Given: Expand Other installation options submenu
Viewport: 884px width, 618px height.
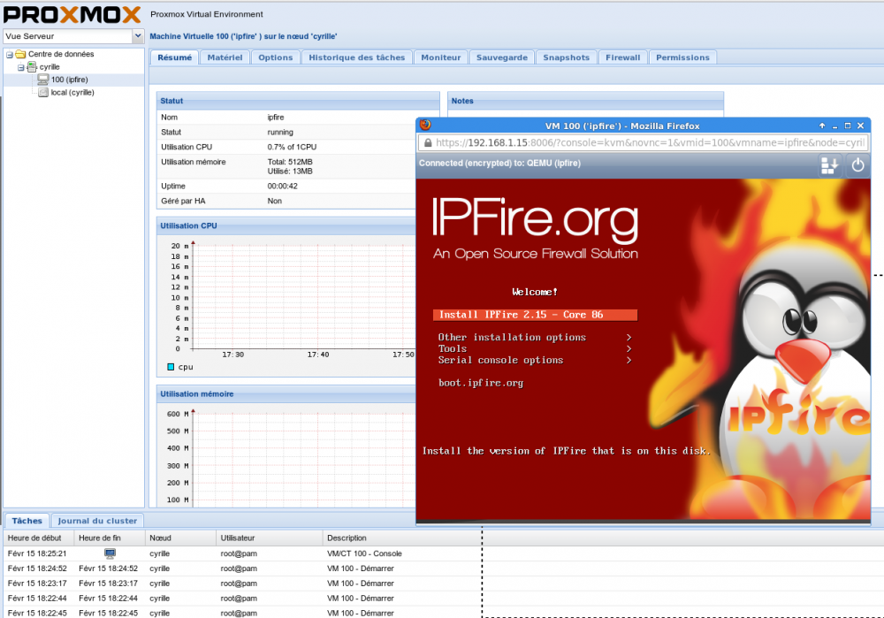Looking at the screenshot, I should (x=535, y=338).
